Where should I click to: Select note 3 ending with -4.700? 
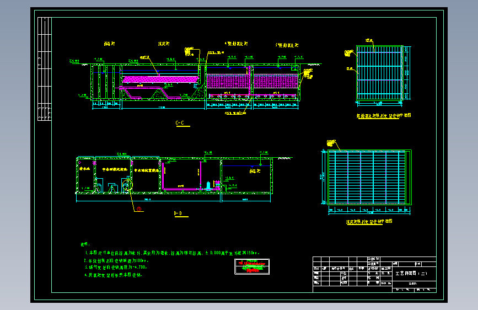pyautogui.click(x=116, y=268)
